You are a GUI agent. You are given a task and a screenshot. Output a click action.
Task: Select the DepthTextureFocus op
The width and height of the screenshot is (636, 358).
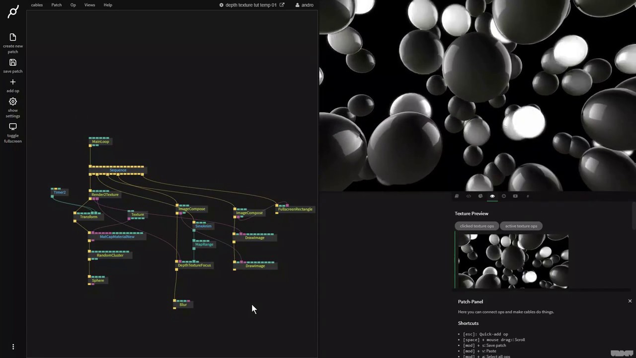tap(194, 266)
